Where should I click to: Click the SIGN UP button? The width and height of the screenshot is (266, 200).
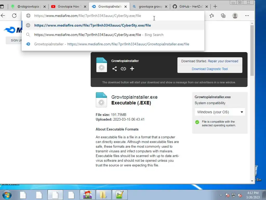click(x=14, y=40)
